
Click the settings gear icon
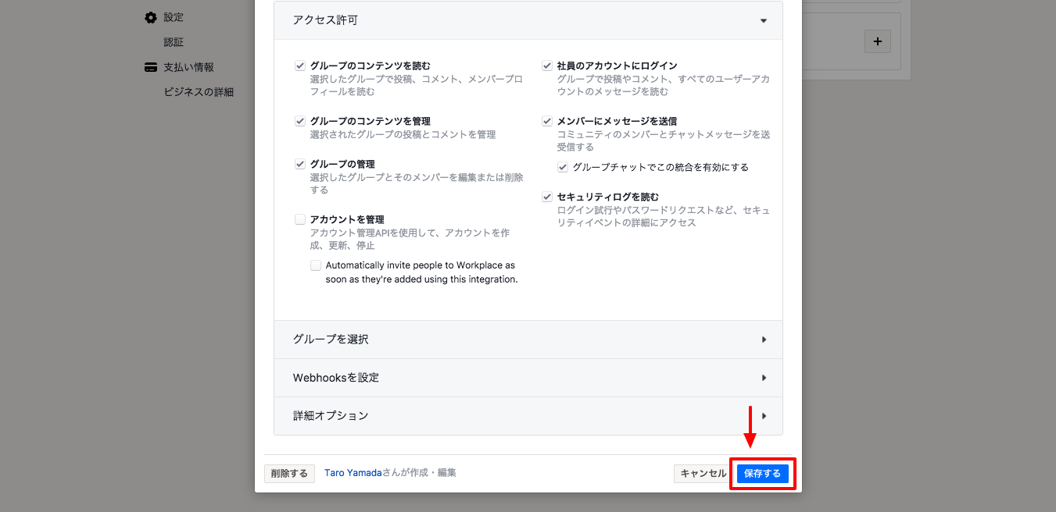pyautogui.click(x=151, y=17)
